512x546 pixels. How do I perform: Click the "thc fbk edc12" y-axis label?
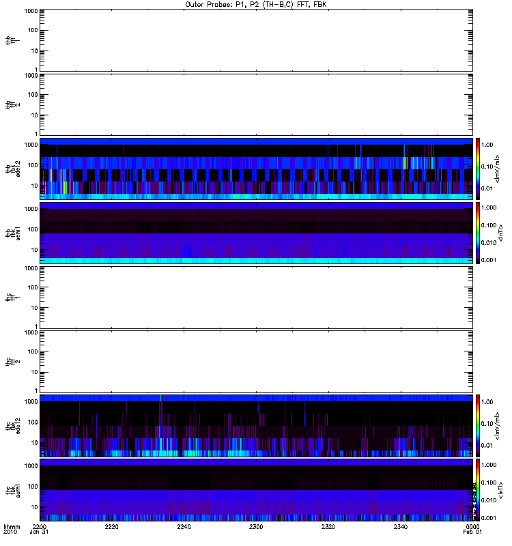13,425
